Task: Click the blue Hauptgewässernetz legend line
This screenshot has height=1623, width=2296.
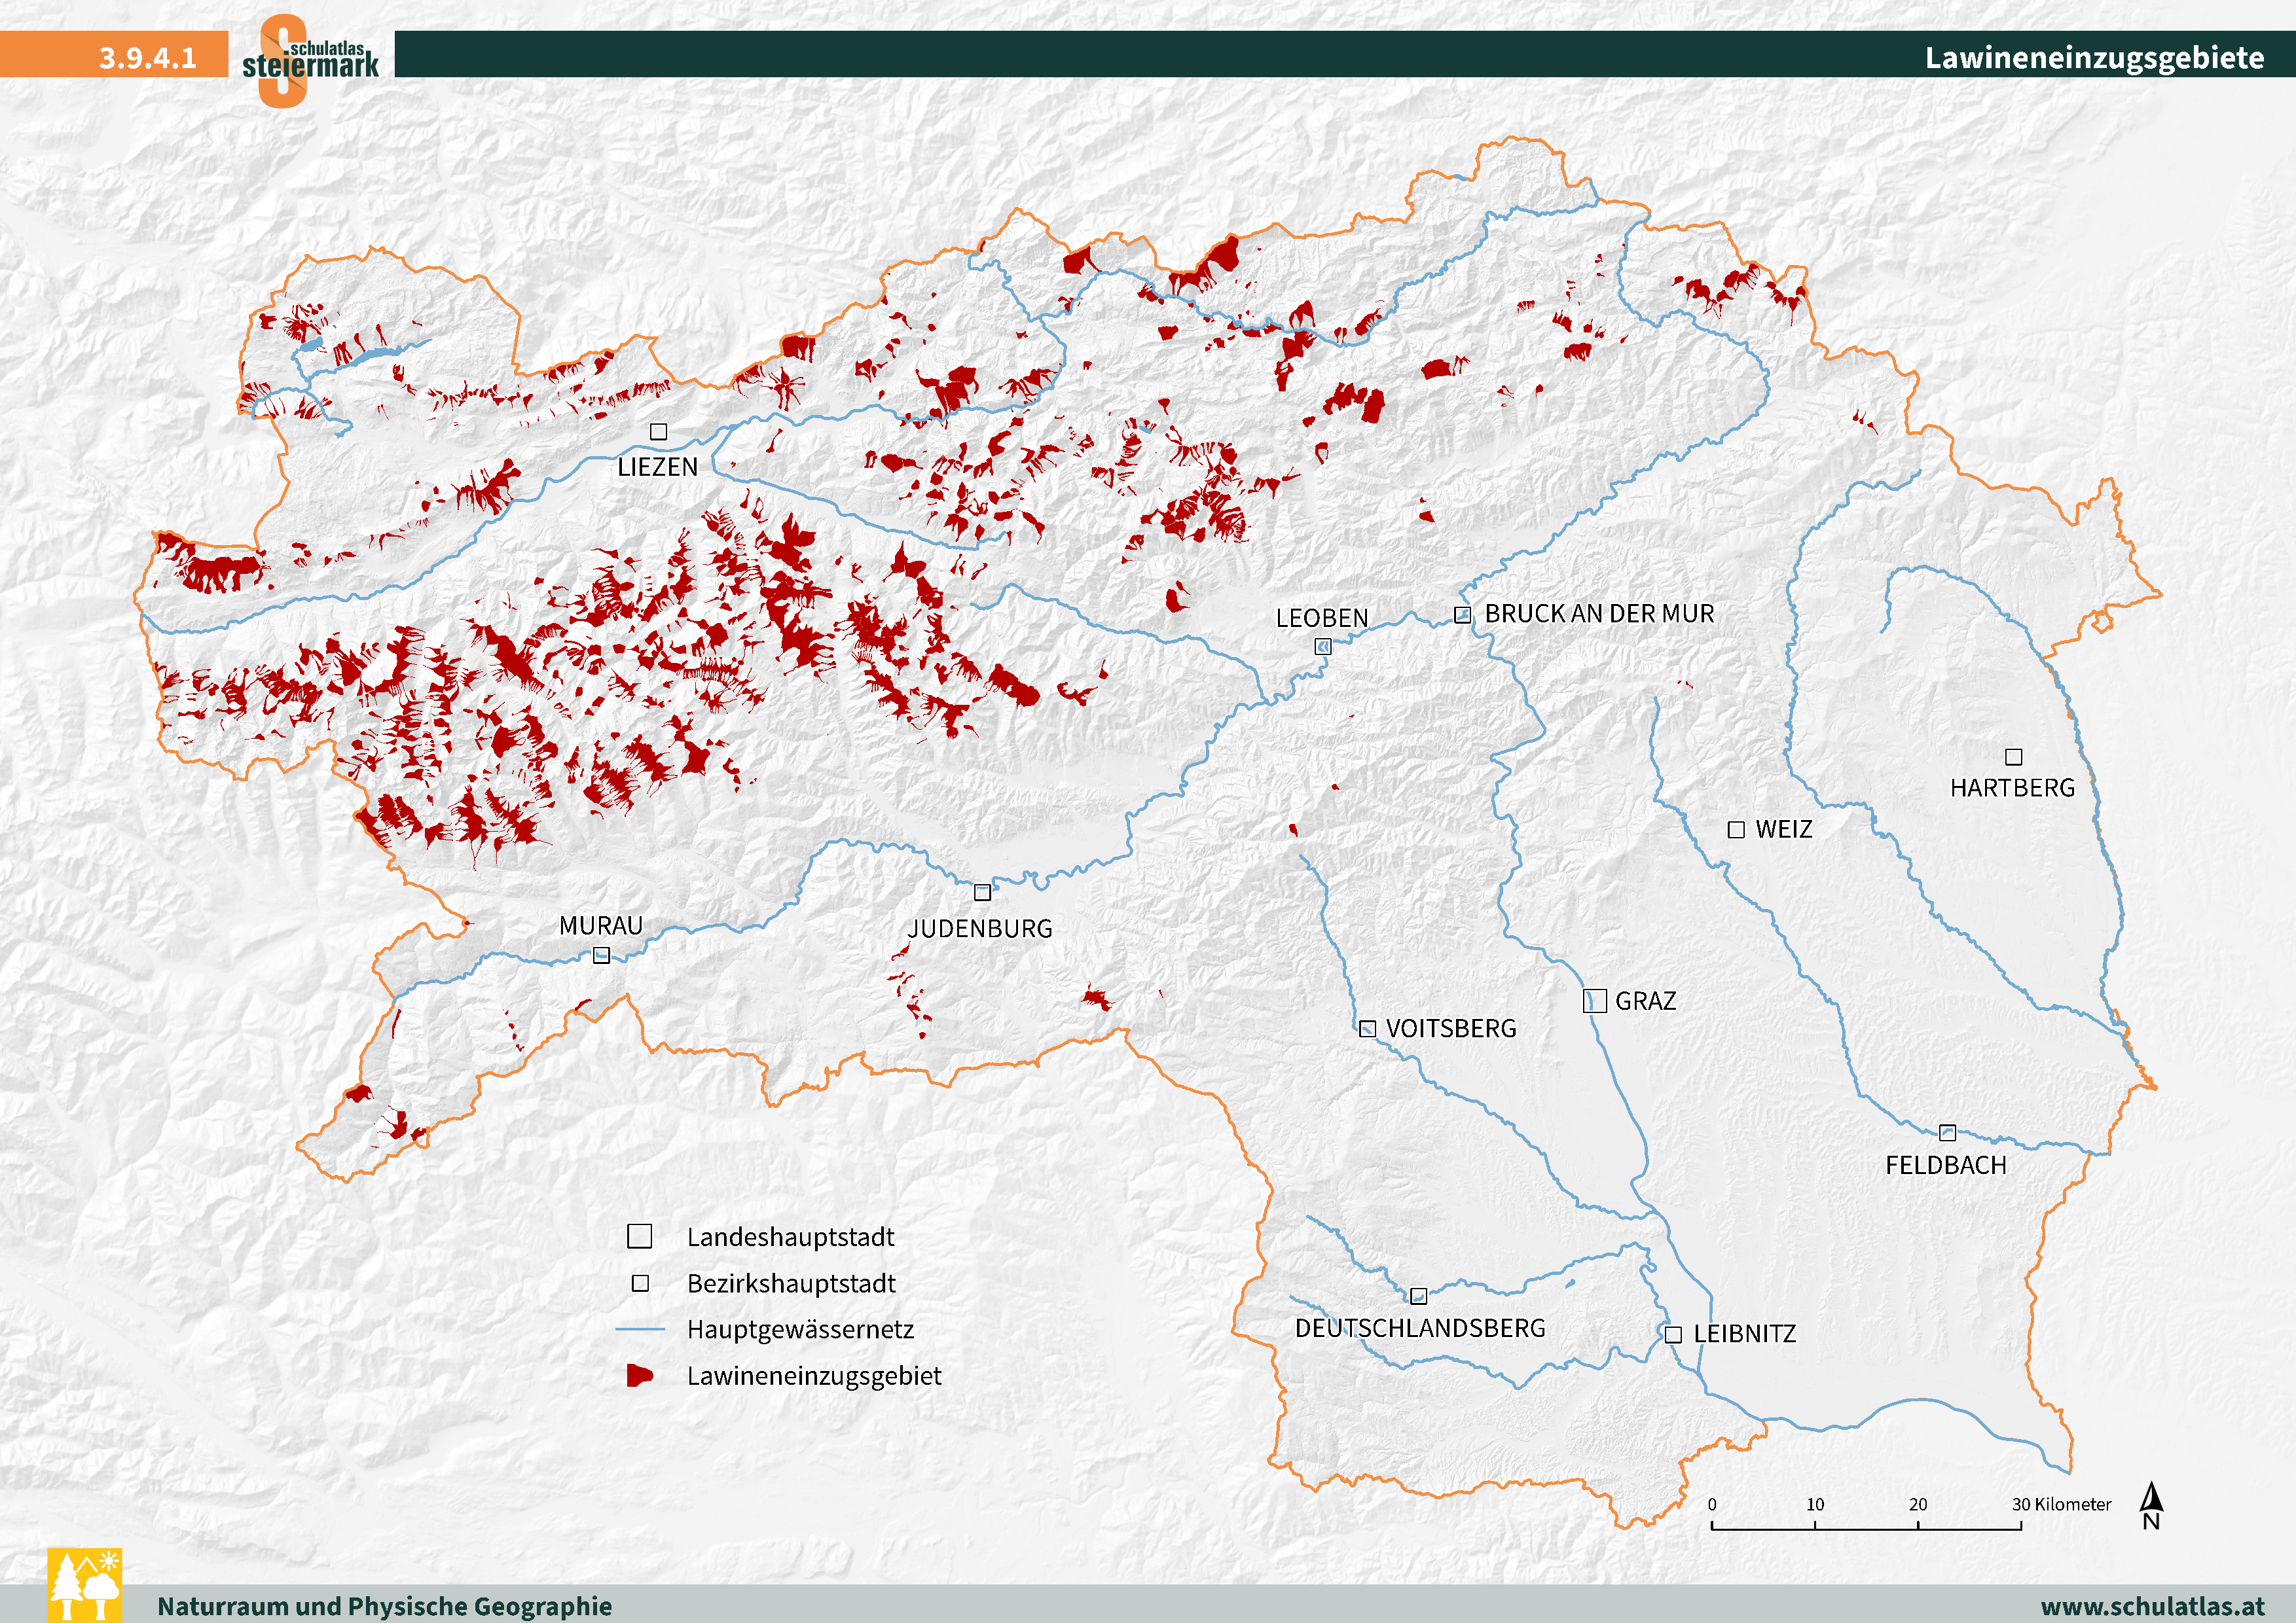Action: pyautogui.click(x=640, y=1329)
